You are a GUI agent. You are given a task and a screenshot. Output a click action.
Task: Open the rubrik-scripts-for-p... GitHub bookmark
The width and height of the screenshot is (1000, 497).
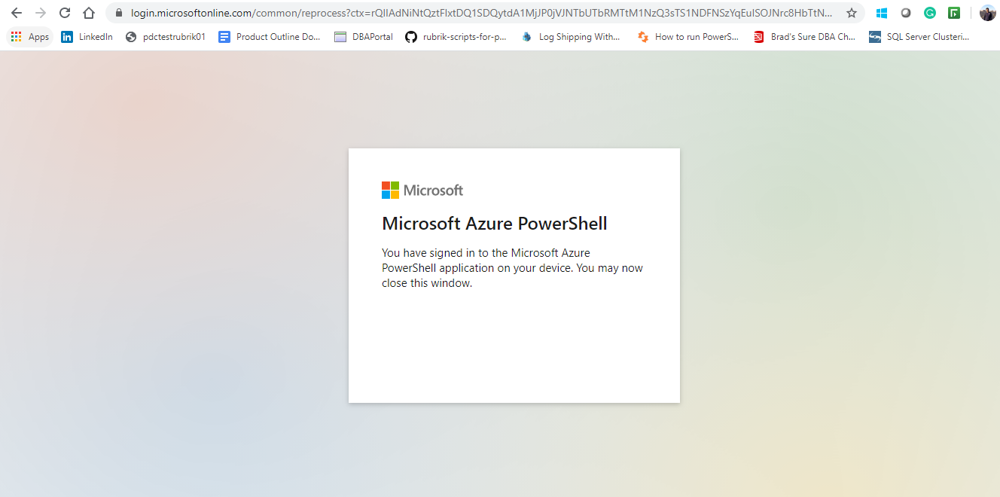point(456,37)
